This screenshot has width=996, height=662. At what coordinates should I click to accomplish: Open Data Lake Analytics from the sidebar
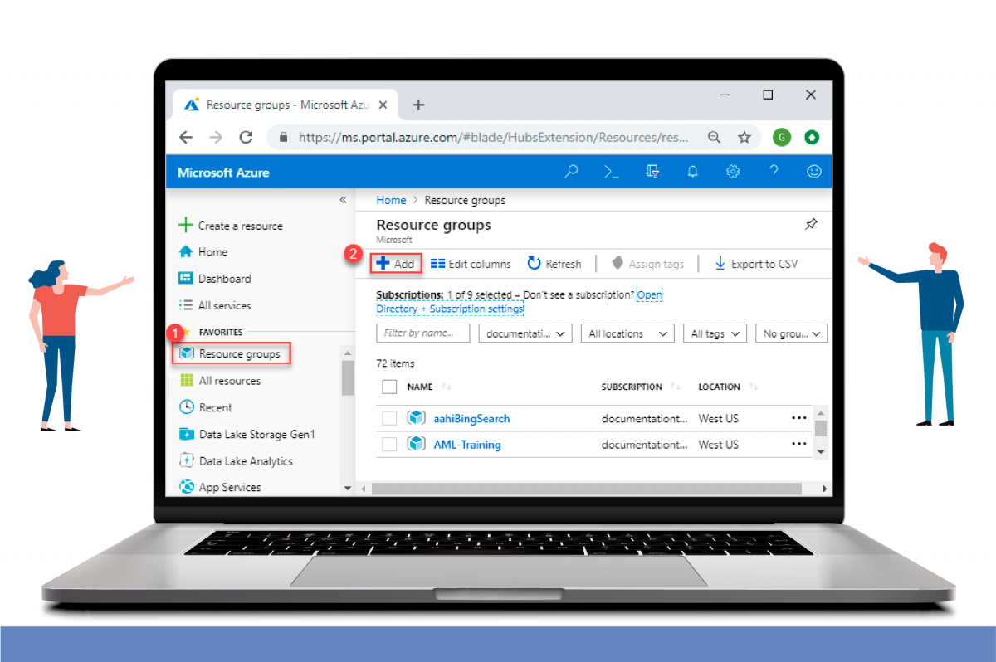(x=247, y=460)
